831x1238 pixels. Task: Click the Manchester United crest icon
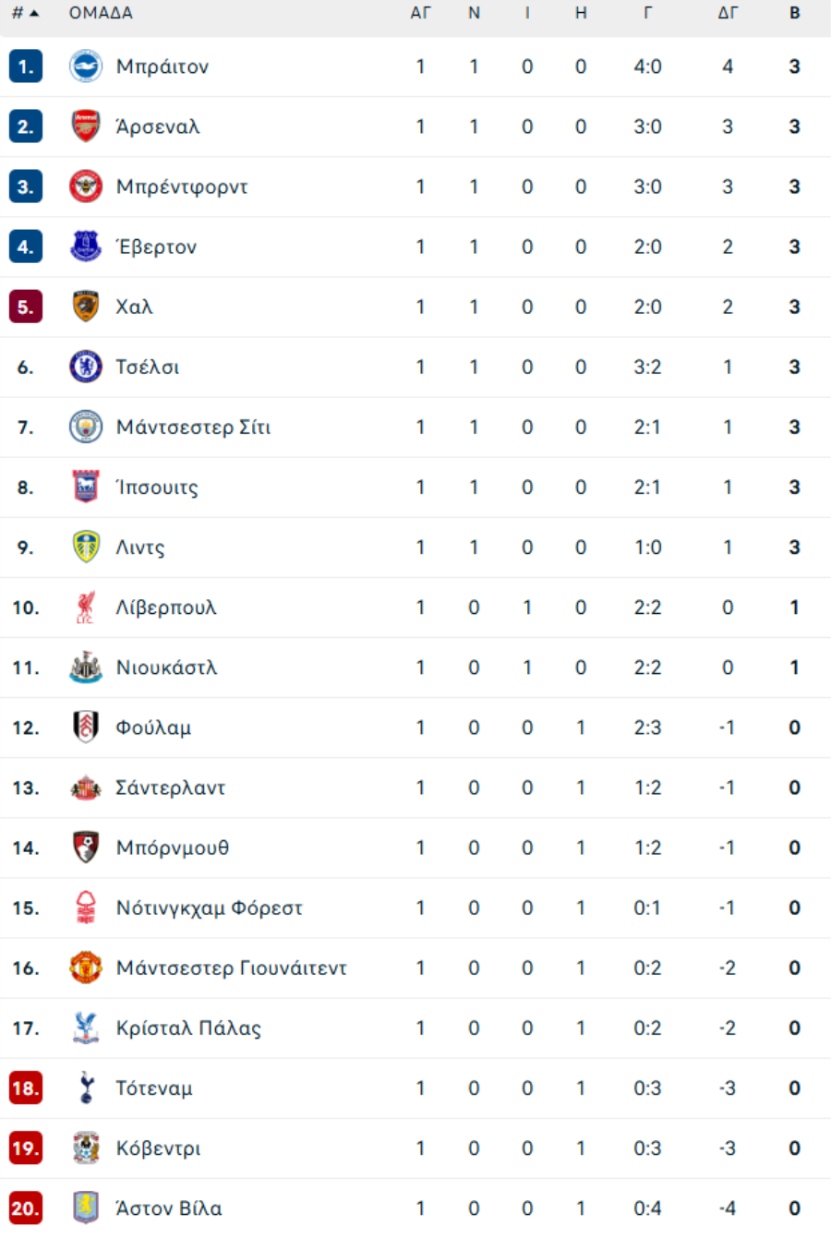tap(86, 968)
